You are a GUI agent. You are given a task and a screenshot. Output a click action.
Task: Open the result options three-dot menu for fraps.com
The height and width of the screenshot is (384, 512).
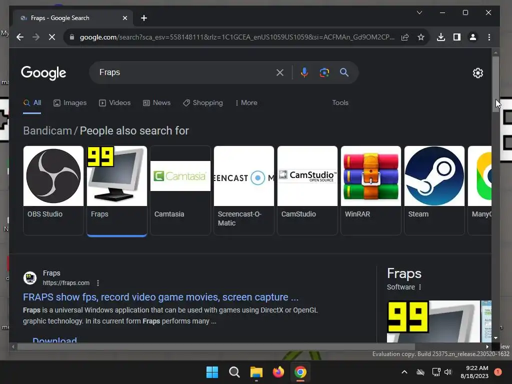point(98,283)
